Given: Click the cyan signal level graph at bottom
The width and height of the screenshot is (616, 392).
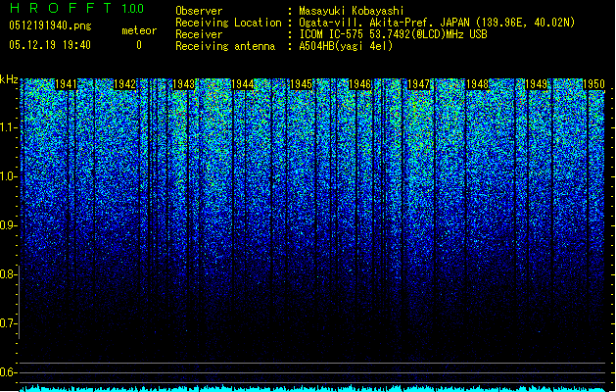Looking at the screenshot, I should click(x=312, y=388).
